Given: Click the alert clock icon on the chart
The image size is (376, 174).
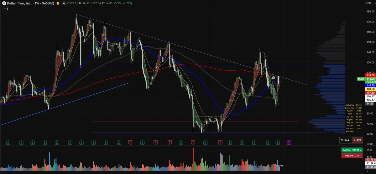Looking at the screenshot, I should tap(274, 77).
